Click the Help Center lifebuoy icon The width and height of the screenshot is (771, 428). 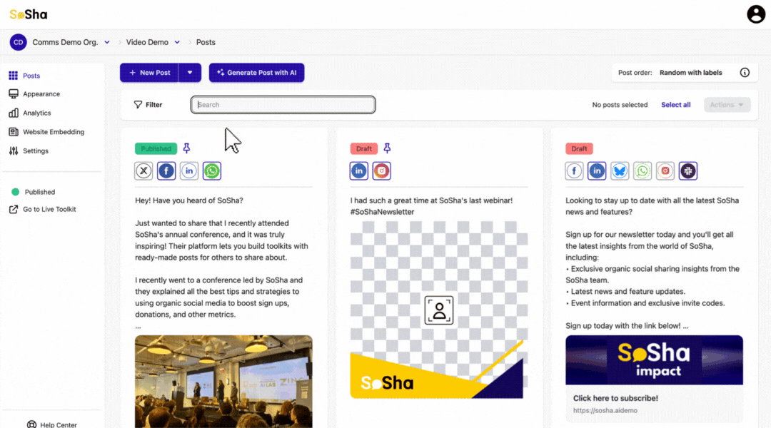[x=31, y=424]
